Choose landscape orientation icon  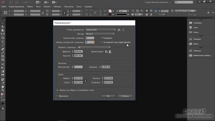pyautogui.click(x=110, y=52)
